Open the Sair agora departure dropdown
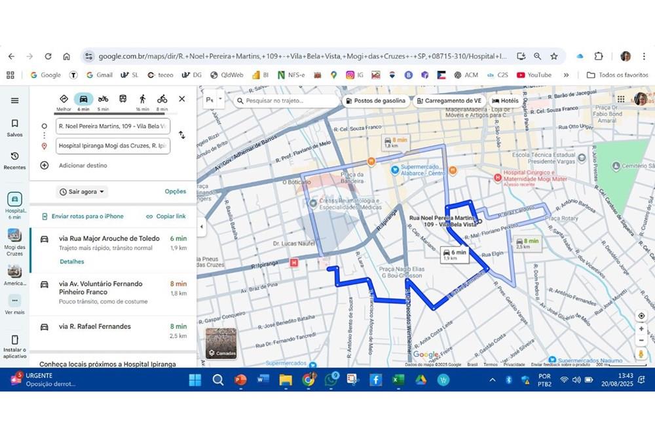This screenshot has width=655, height=437. click(x=82, y=192)
